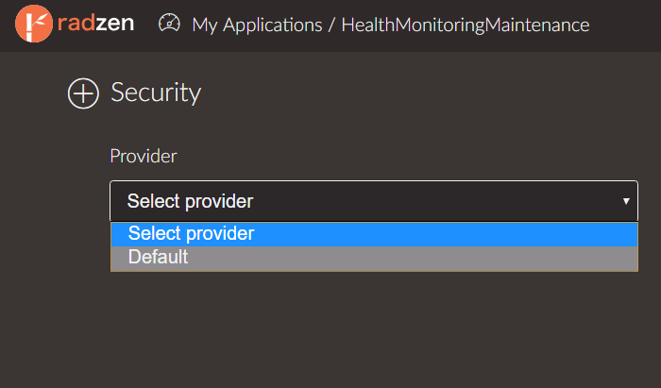The height and width of the screenshot is (388, 661).
Task: Click the slash separator in the breadcrumb
Action: 331,25
